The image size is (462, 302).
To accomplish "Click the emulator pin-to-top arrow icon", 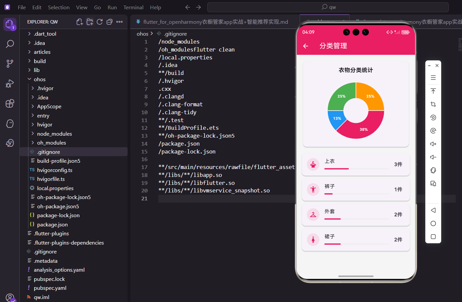I will (x=433, y=91).
